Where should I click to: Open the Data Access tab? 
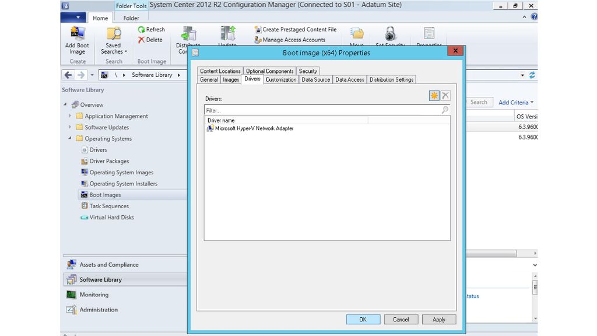click(x=350, y=79)
